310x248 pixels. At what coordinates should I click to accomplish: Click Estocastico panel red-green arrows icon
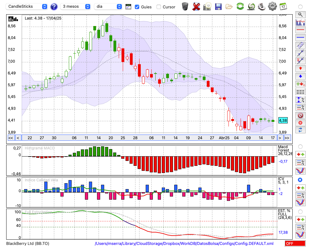click(300, 219)
